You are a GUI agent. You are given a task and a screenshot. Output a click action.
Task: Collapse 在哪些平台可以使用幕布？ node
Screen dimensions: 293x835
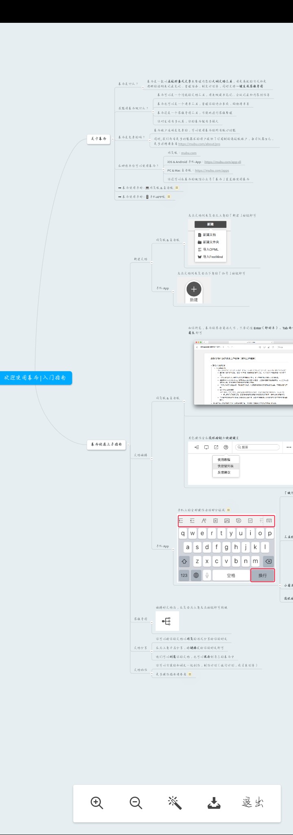click(163, 168)
